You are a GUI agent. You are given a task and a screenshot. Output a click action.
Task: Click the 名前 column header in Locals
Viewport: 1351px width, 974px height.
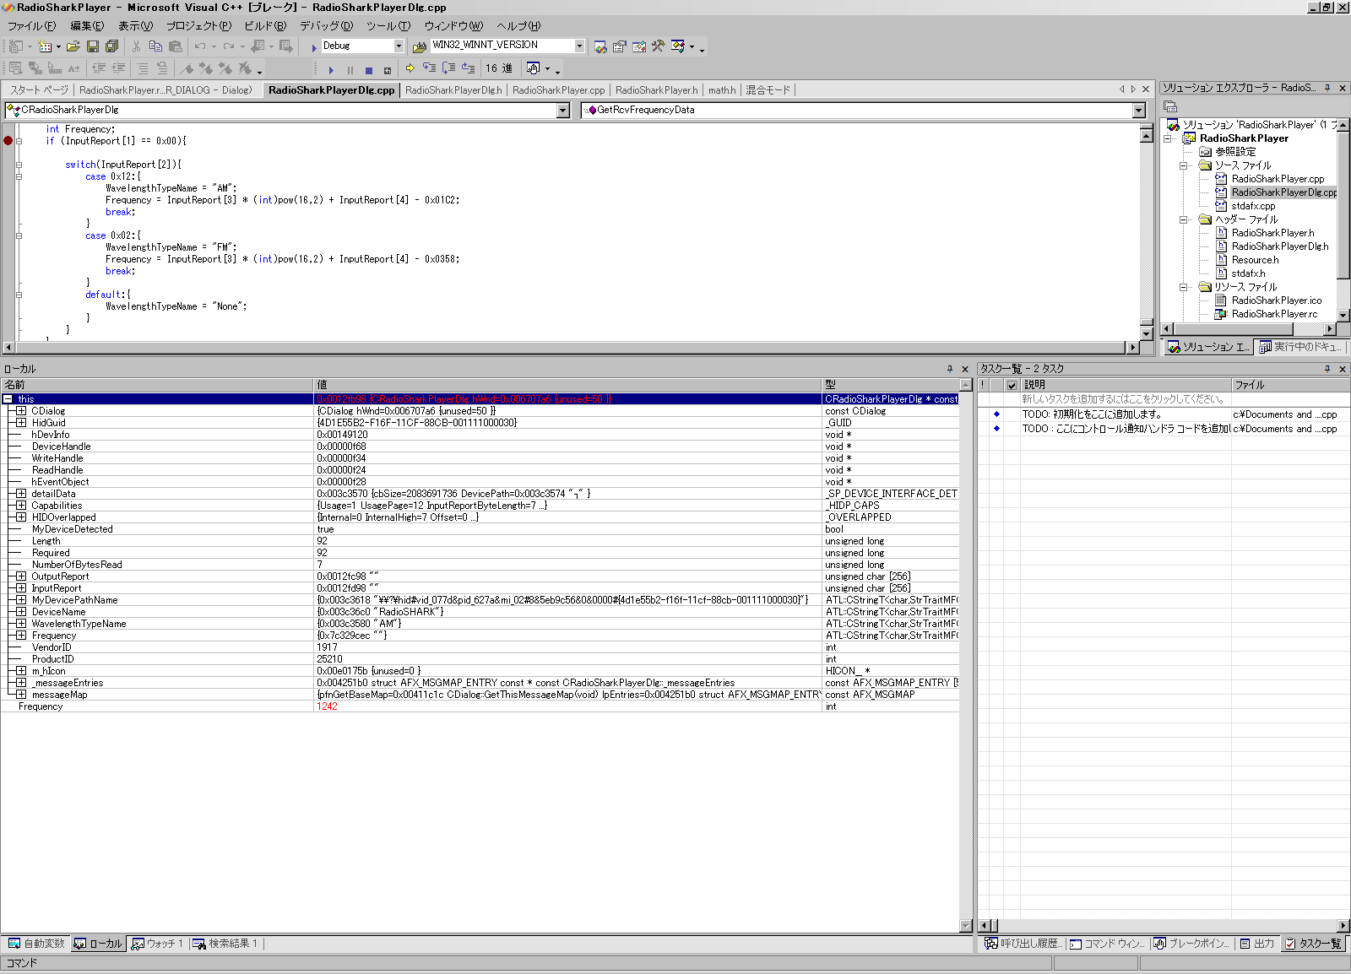coord(157,385)
